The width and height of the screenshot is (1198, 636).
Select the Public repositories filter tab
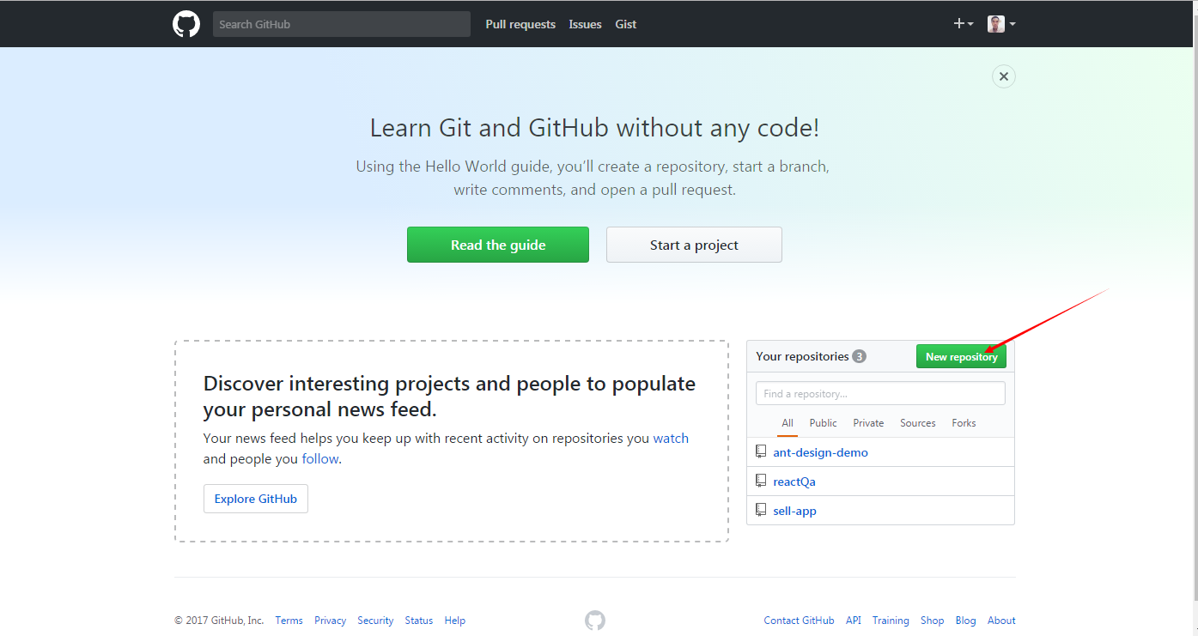[823, 423]
